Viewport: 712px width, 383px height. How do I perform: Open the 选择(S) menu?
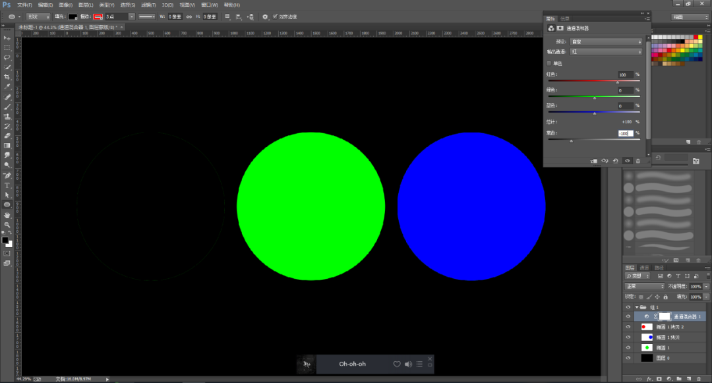[128, 5]
